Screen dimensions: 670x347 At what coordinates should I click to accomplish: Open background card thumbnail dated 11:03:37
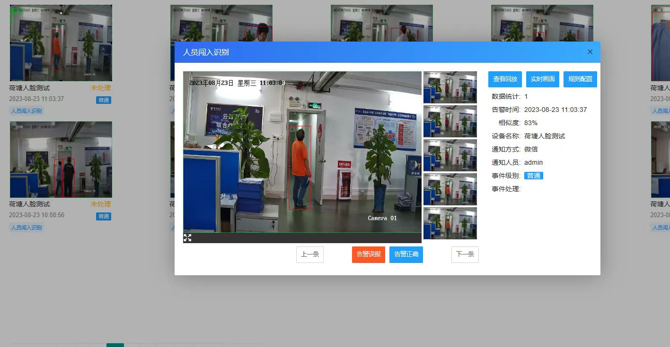pos(61,43)
